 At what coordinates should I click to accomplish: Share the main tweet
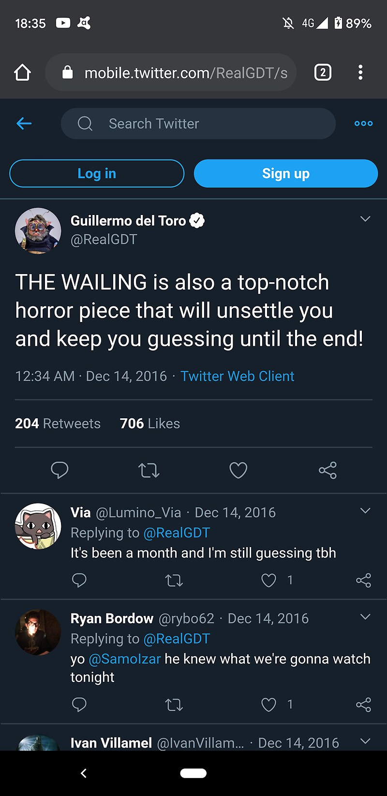pos(327,470)
